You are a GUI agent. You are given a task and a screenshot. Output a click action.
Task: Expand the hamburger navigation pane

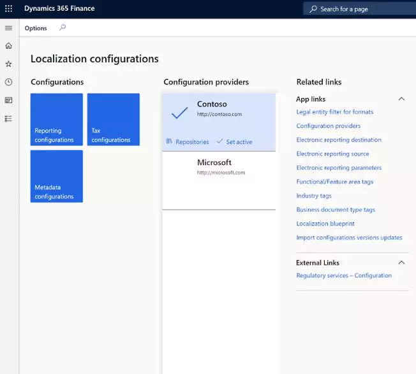click(x=8, y=28)
